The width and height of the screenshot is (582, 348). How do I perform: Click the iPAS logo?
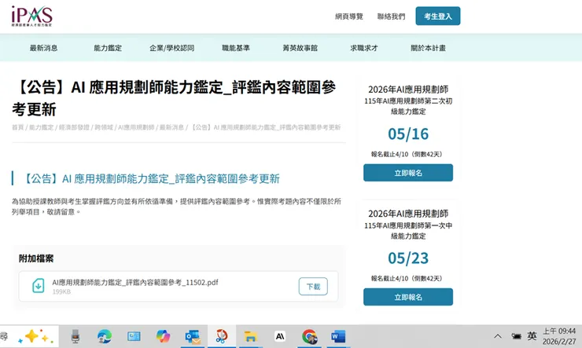tap(32, 16)
